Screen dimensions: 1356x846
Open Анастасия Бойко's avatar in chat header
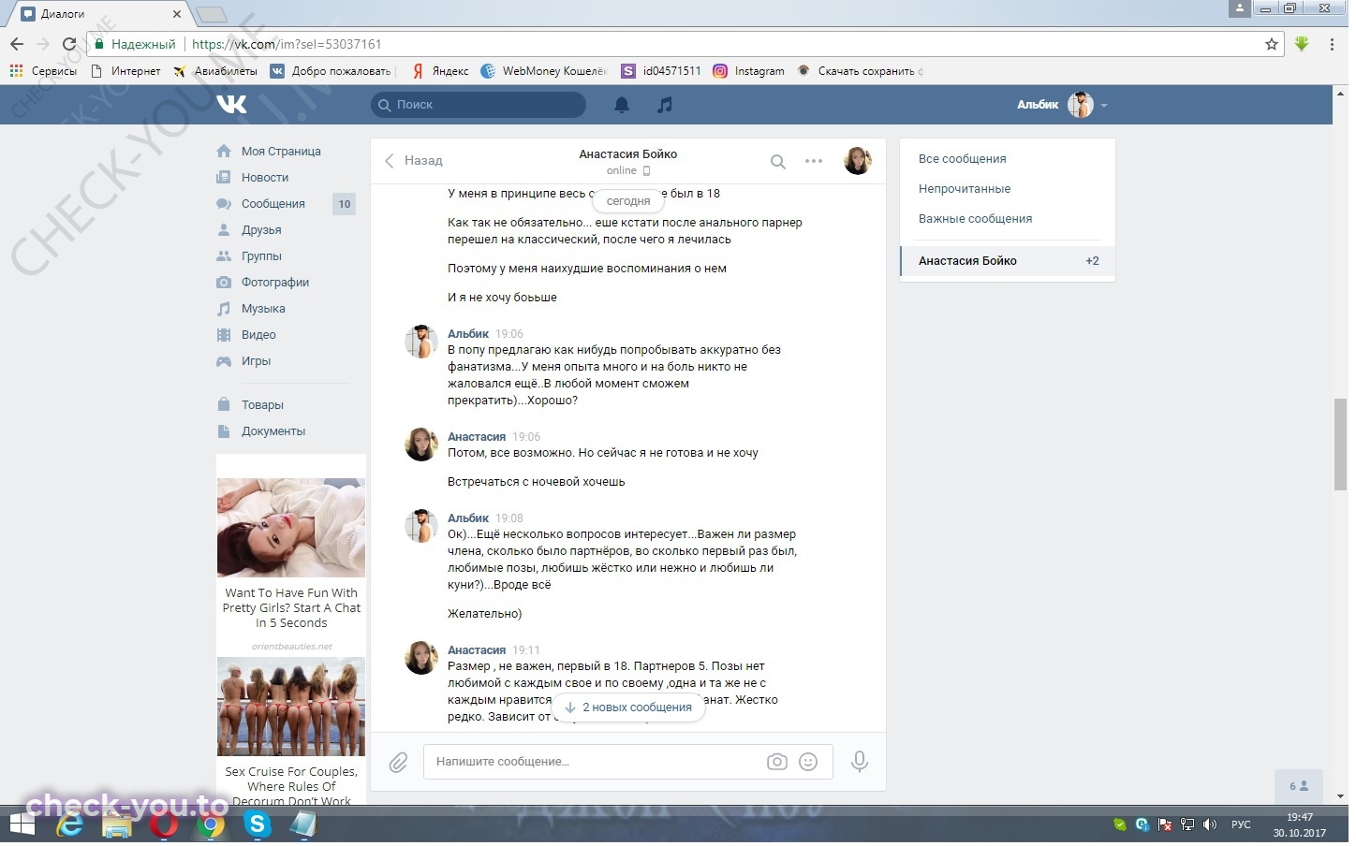tap(858, 161)
